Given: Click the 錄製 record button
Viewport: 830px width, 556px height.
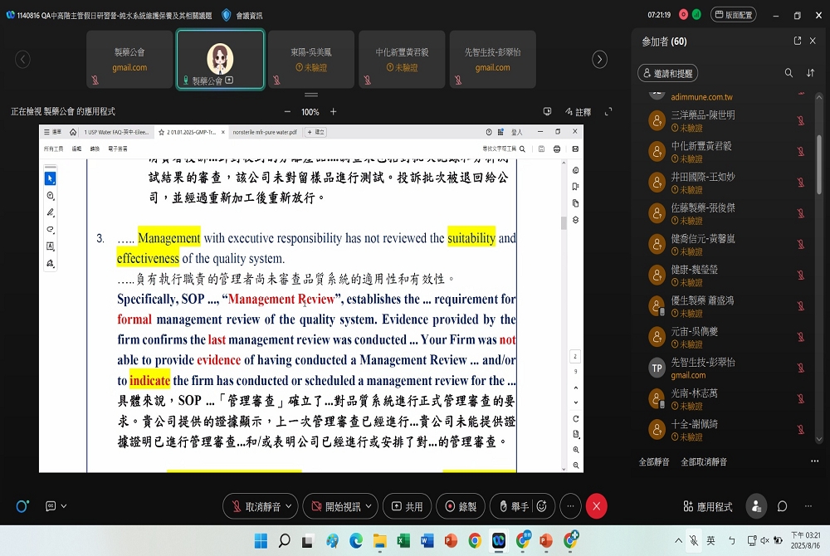Looking at the screenshot, I should (461, 506).
